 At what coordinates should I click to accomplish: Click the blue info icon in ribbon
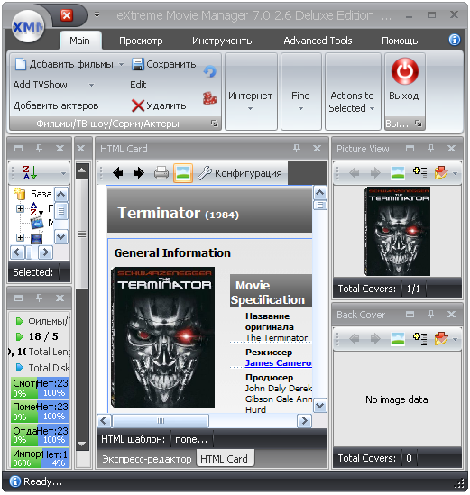454,40
